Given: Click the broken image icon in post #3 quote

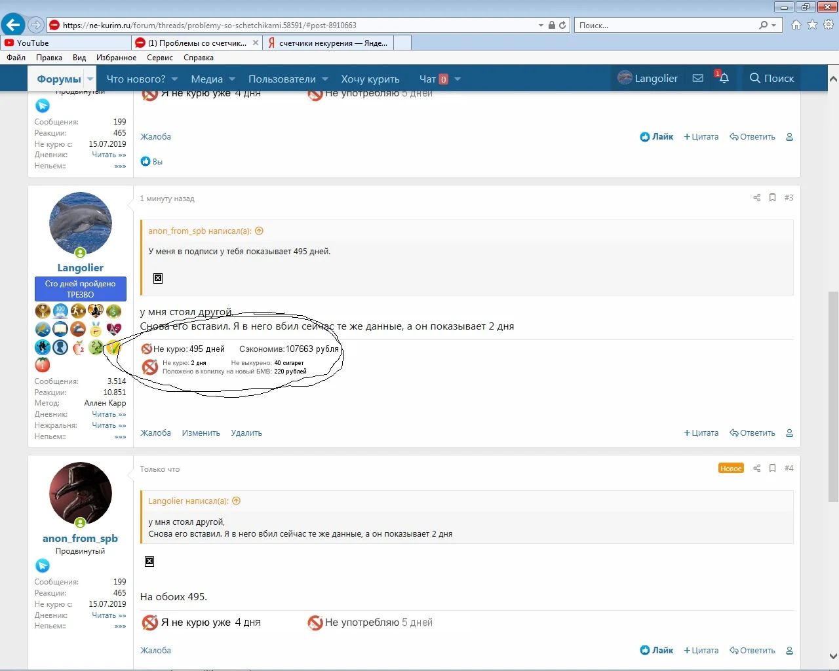Looking at the screenshot, I should 158,278.
